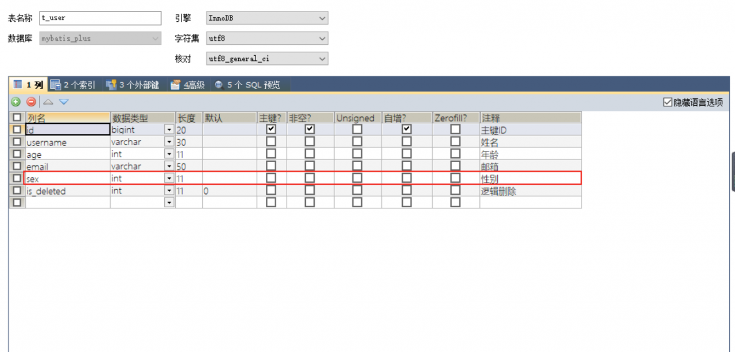Check the Unsigned checkbox for the id row
Screen dimensions: 735x352
pyautogui.click(x=357, y=130)
